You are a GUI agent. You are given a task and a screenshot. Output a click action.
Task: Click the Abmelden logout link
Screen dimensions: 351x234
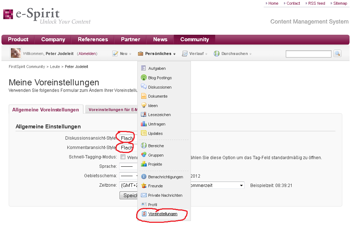click(87, 54)
